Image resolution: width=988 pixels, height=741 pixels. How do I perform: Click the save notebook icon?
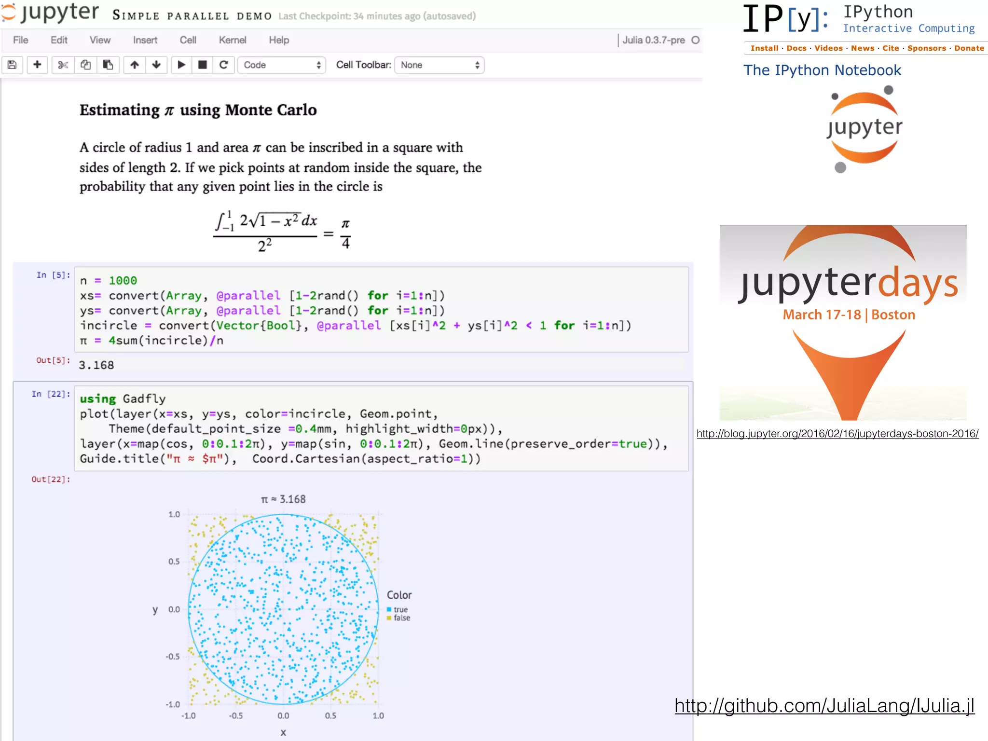[x=13, y=65]
